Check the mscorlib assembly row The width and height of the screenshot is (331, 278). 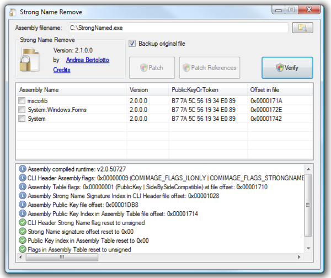(22, 100)
